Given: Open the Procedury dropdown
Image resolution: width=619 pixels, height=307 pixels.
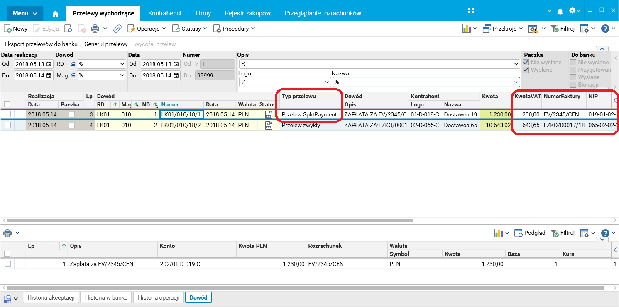Looking at the screenshot, I should point(234,29).
